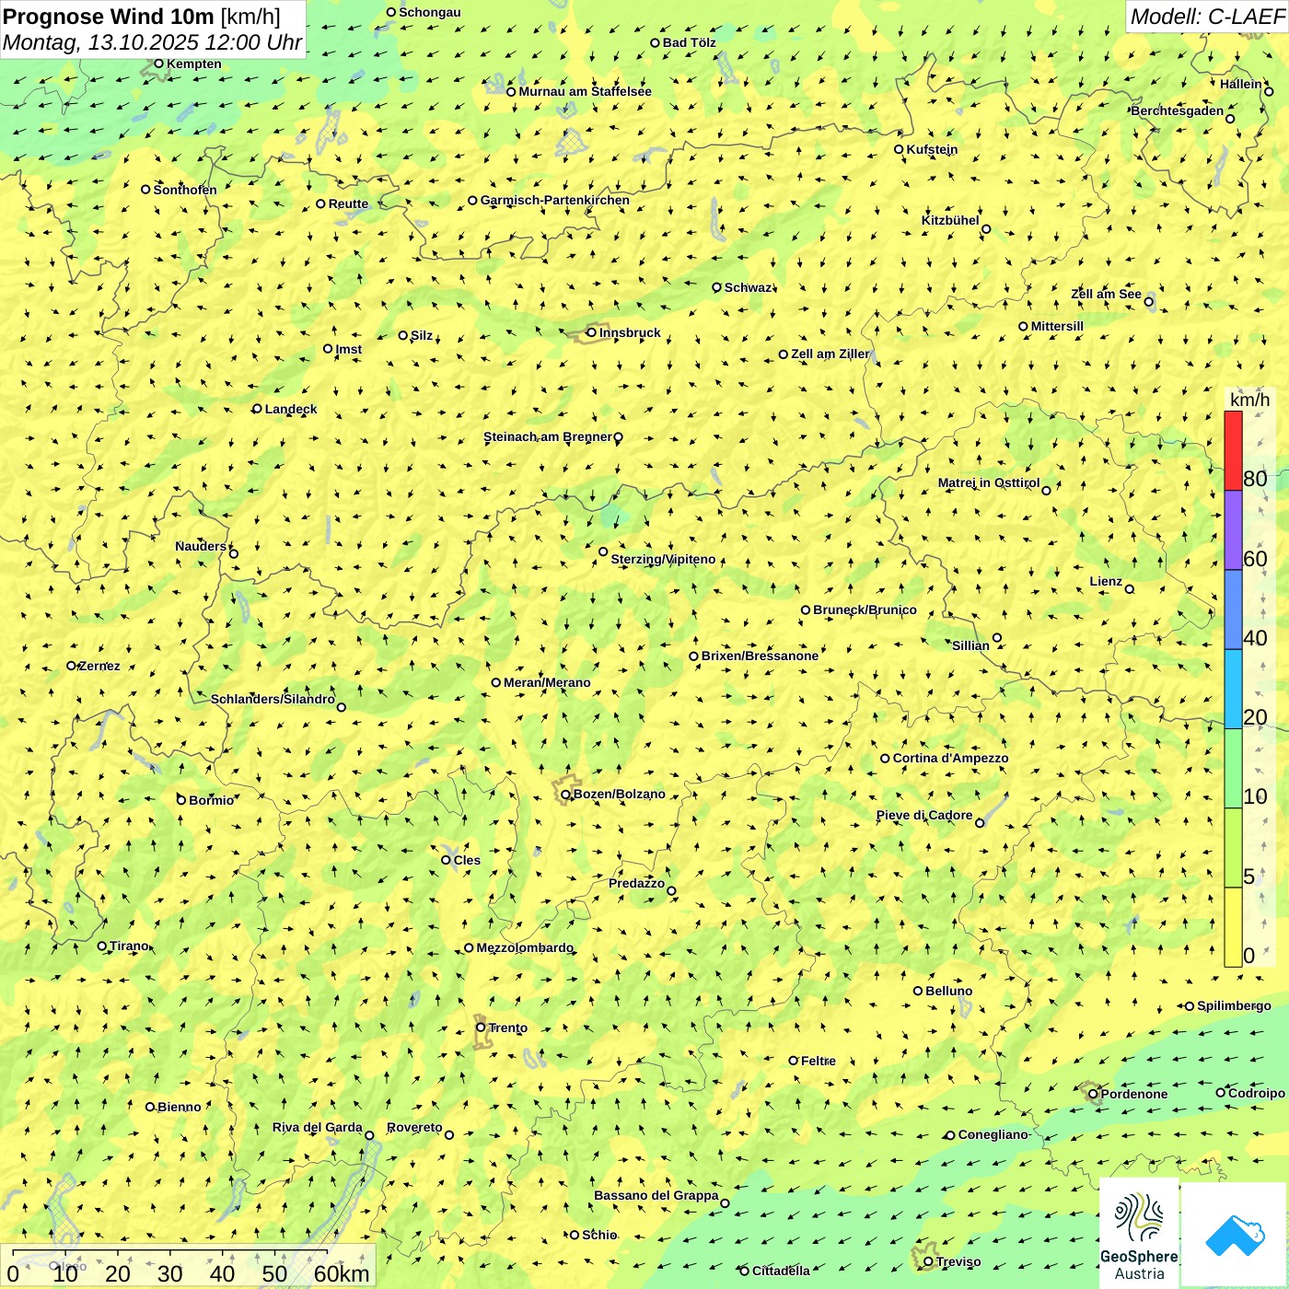Click the 'Riva del Garda' label

[x=317, y=1127]
